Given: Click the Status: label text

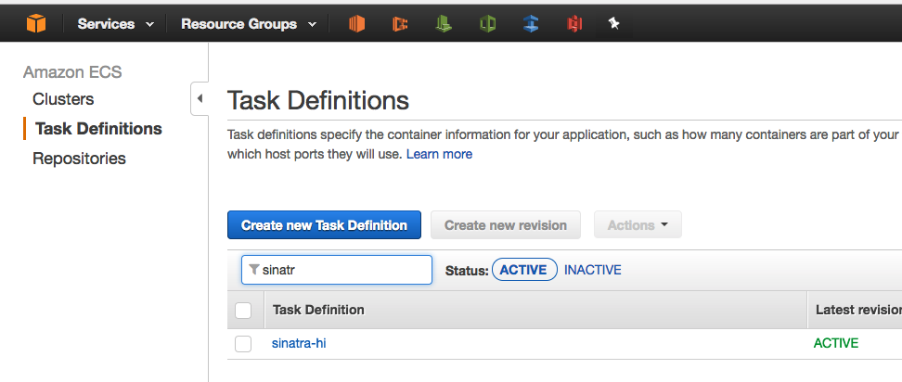Looking at the screenshot, I should coord(467,271).
